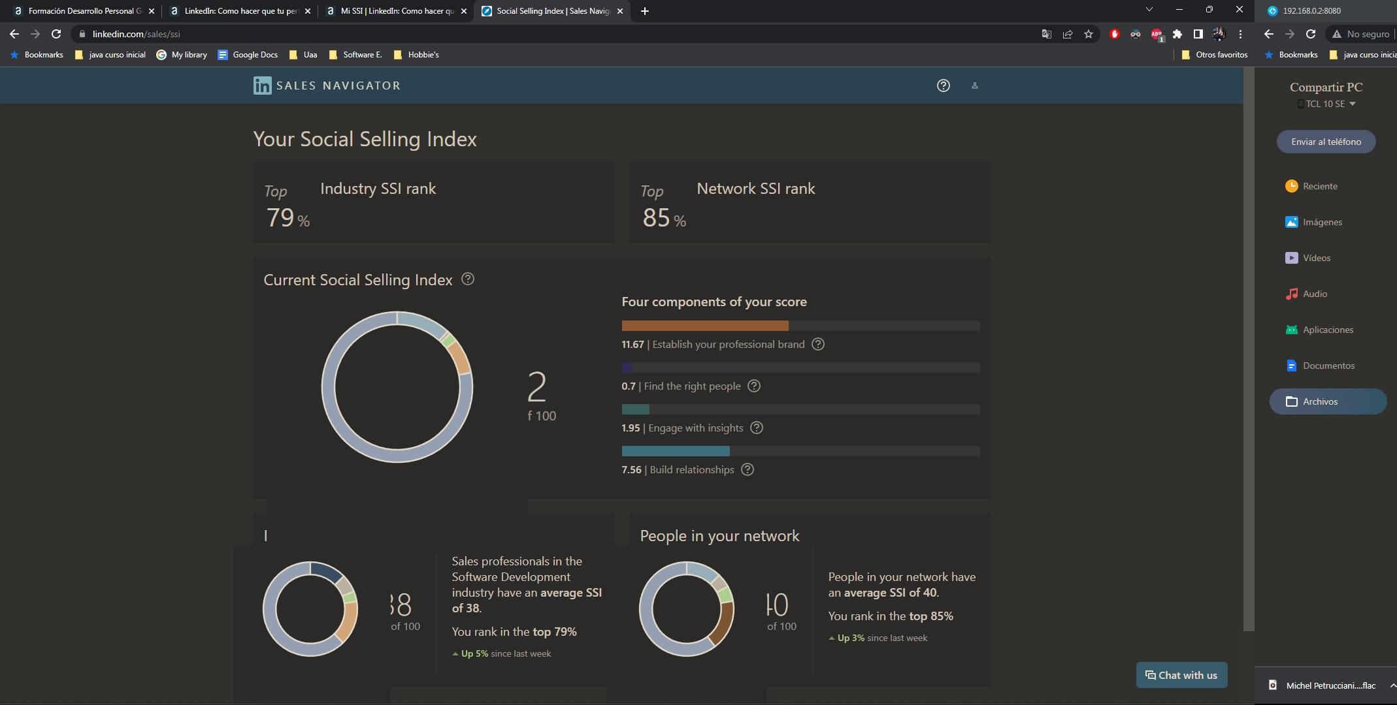Reload the linkedin.com/sales/ssi page

pos(56,34)
